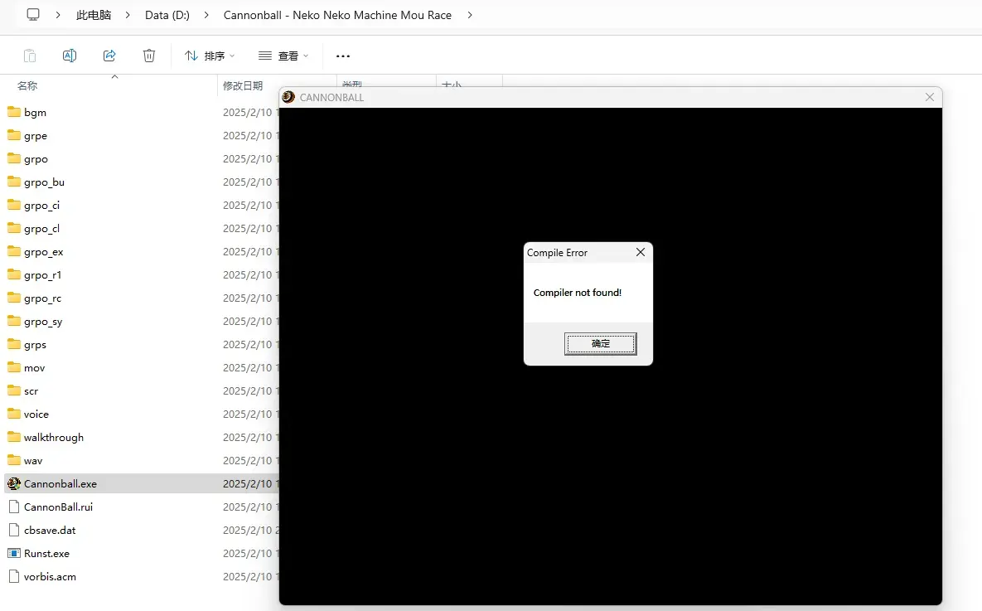Open the sort (排序) dropdown
982x611 pixels.
coord(210,56)
